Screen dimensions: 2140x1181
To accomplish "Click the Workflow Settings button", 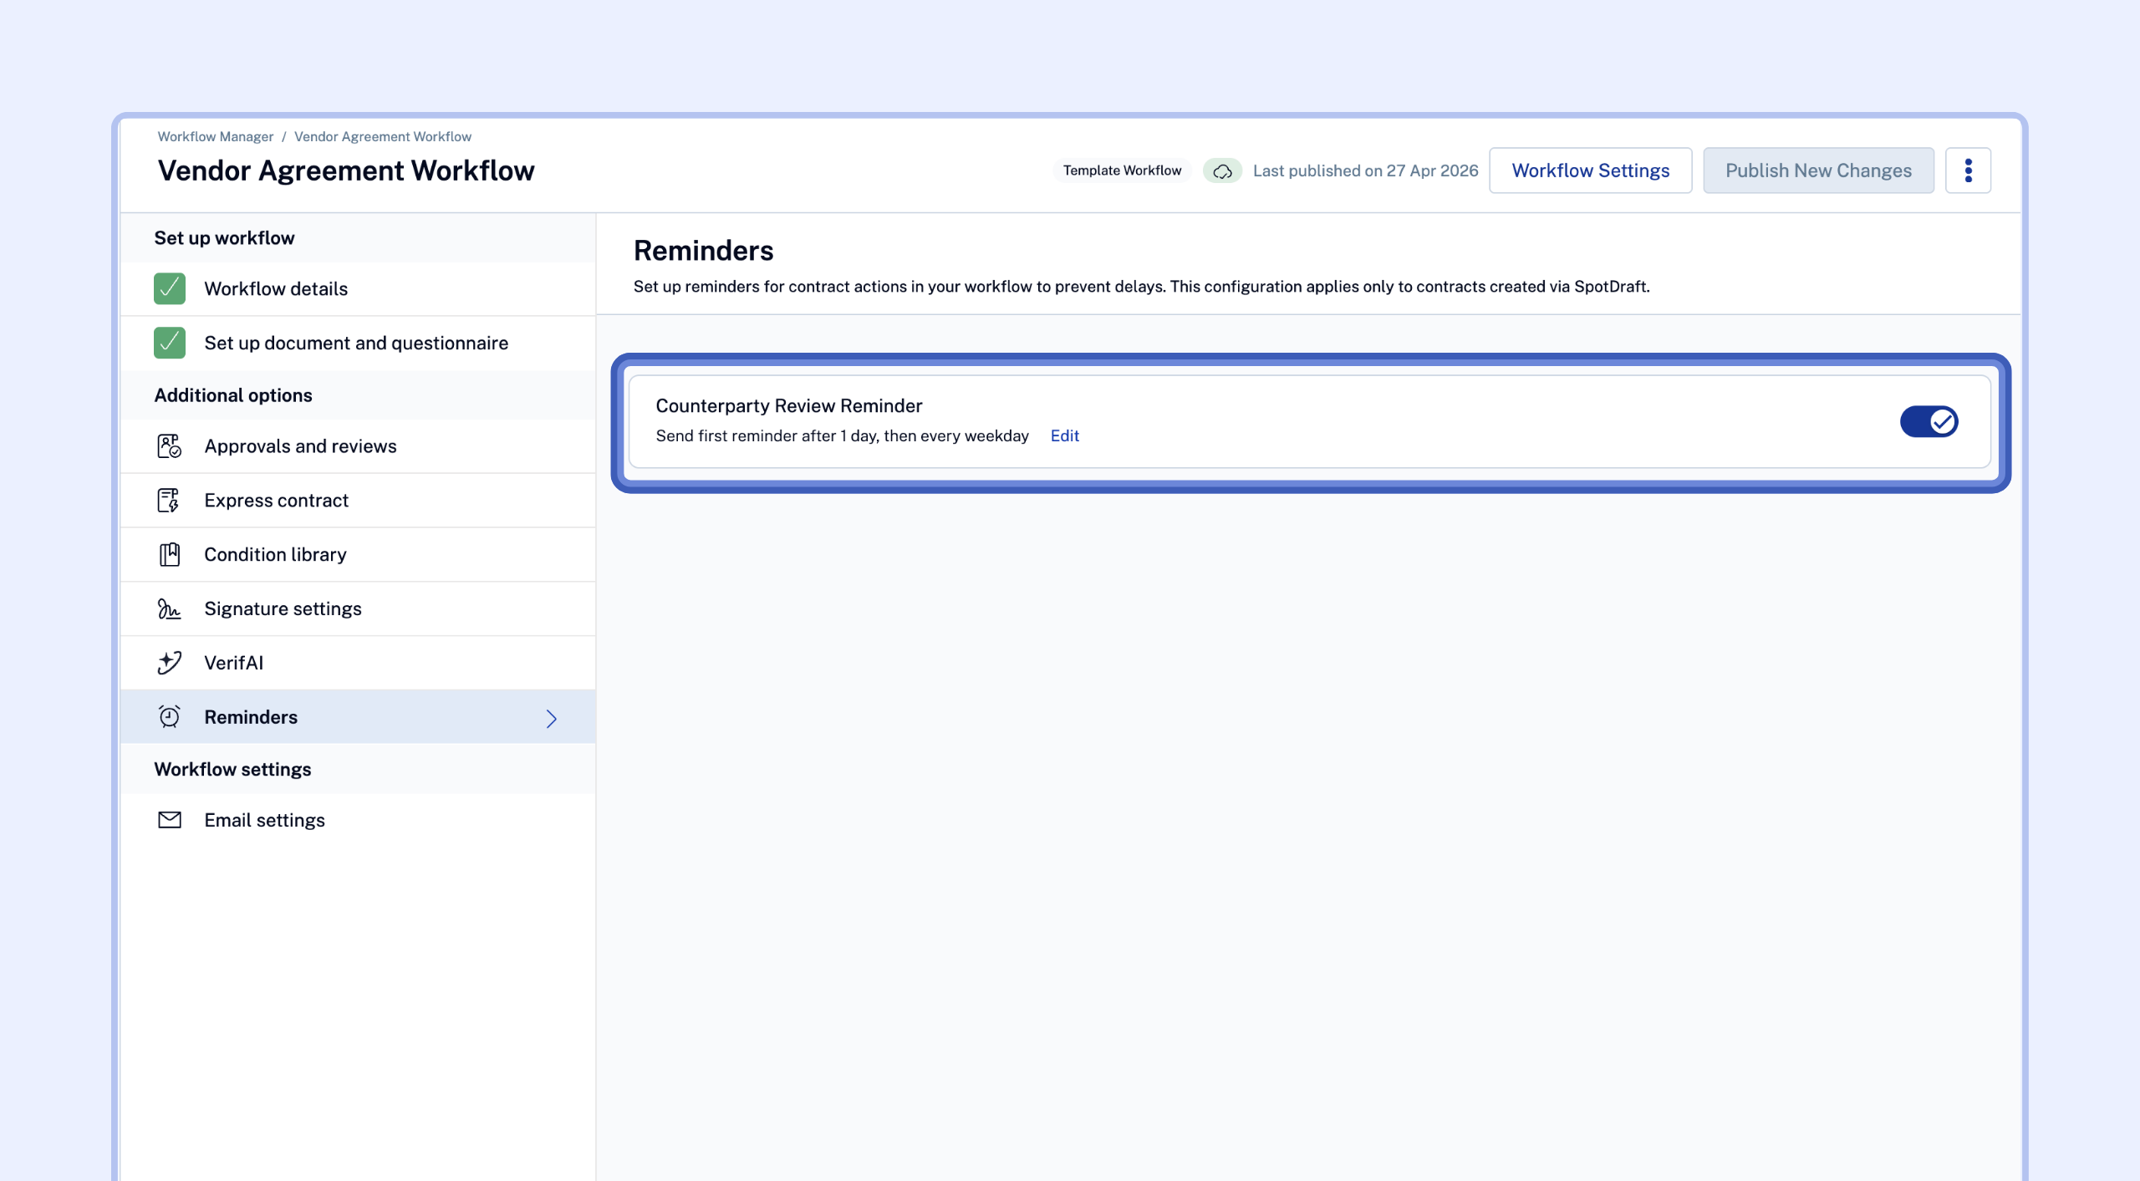I will (x=1590, y=171).
